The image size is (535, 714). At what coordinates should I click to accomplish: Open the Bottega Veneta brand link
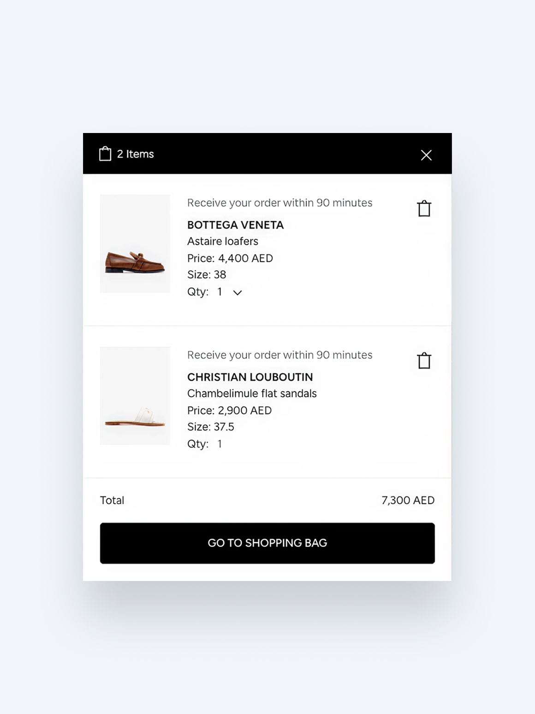point(235,225)
